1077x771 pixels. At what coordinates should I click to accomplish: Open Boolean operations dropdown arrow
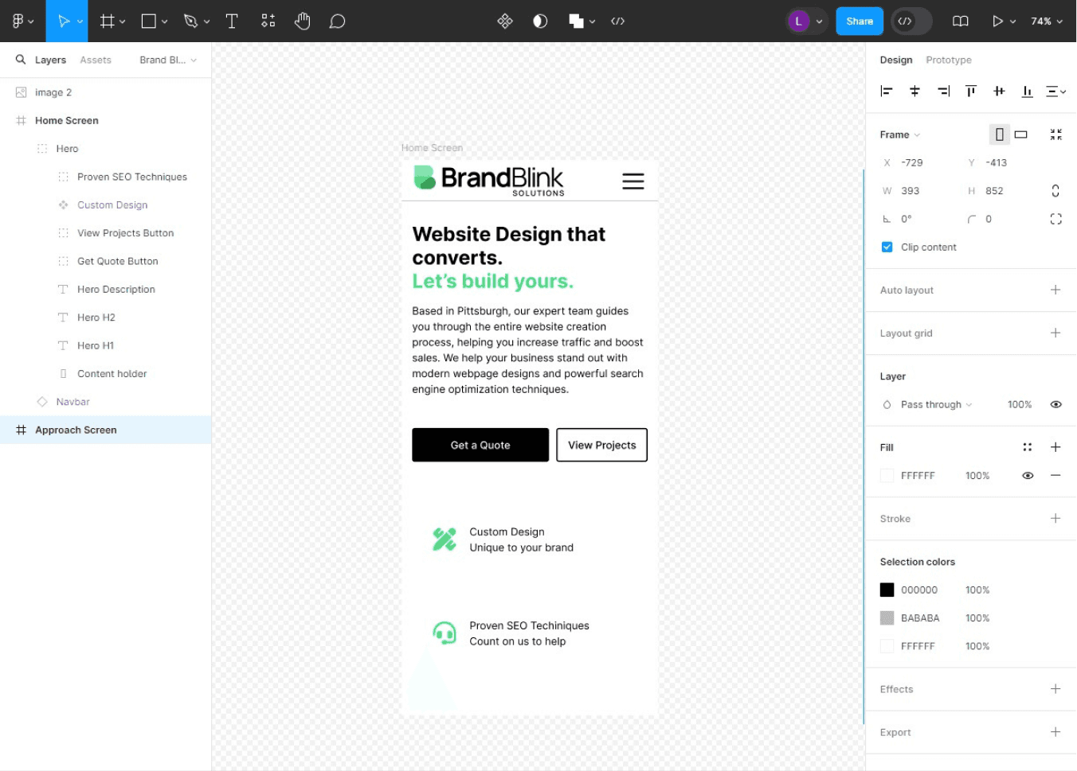[x=592, y=22]
